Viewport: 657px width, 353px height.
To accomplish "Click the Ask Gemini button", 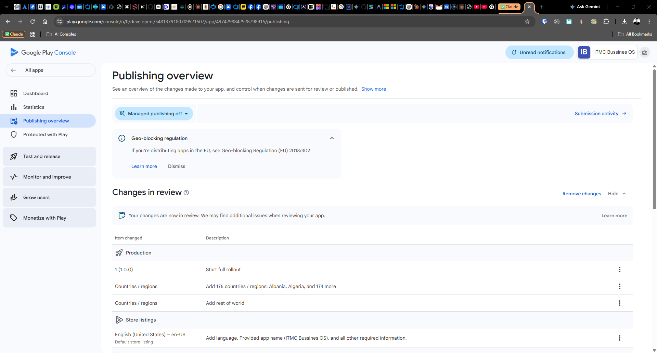I will (584, 7).
